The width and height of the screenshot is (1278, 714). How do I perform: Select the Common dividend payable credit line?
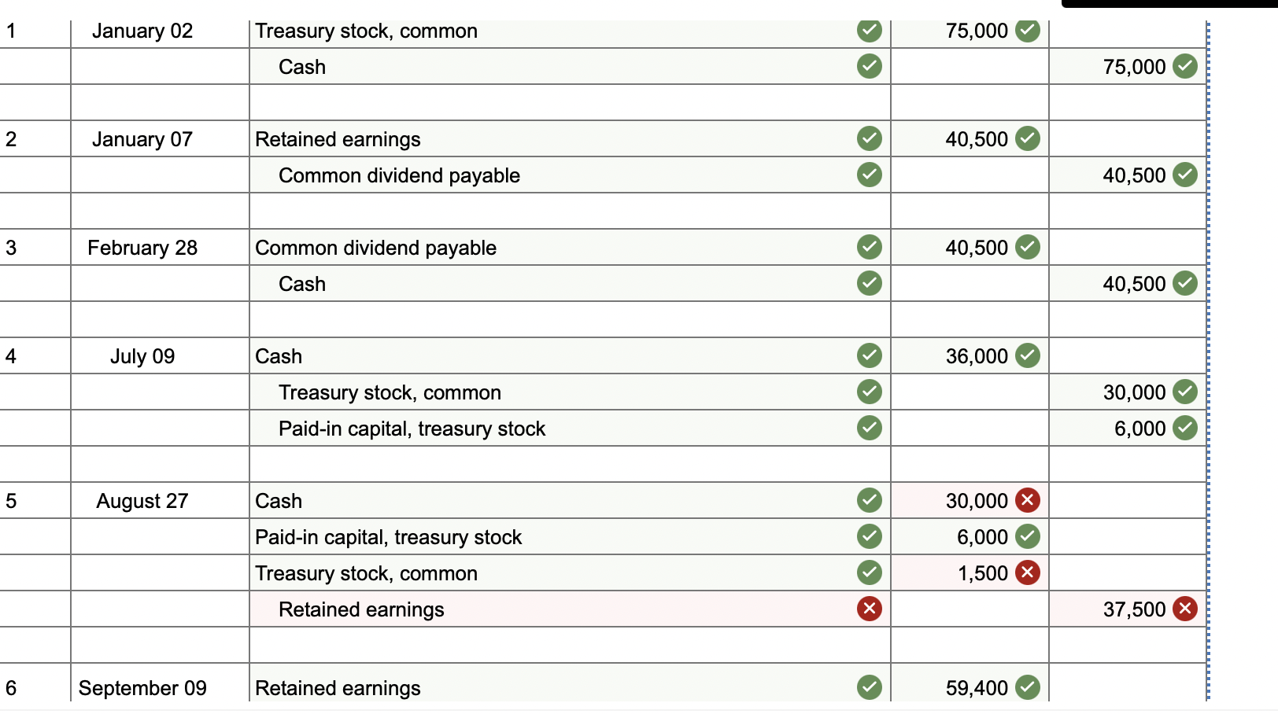[397, 175]
